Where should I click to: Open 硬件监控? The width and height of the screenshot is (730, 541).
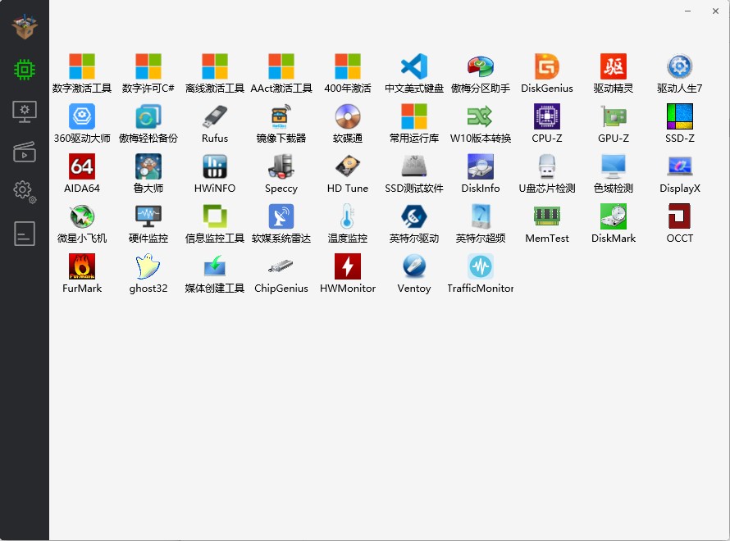click(x=148, y=224)
